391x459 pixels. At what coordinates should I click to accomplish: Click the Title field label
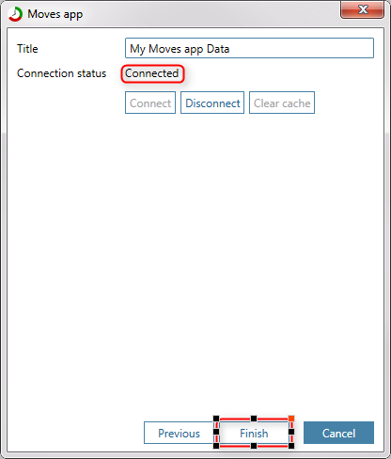(27, 49)
